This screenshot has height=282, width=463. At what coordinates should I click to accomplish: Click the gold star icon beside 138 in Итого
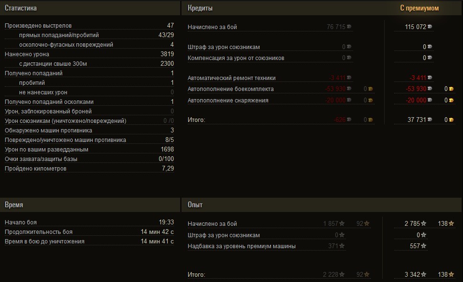[451, 275]
